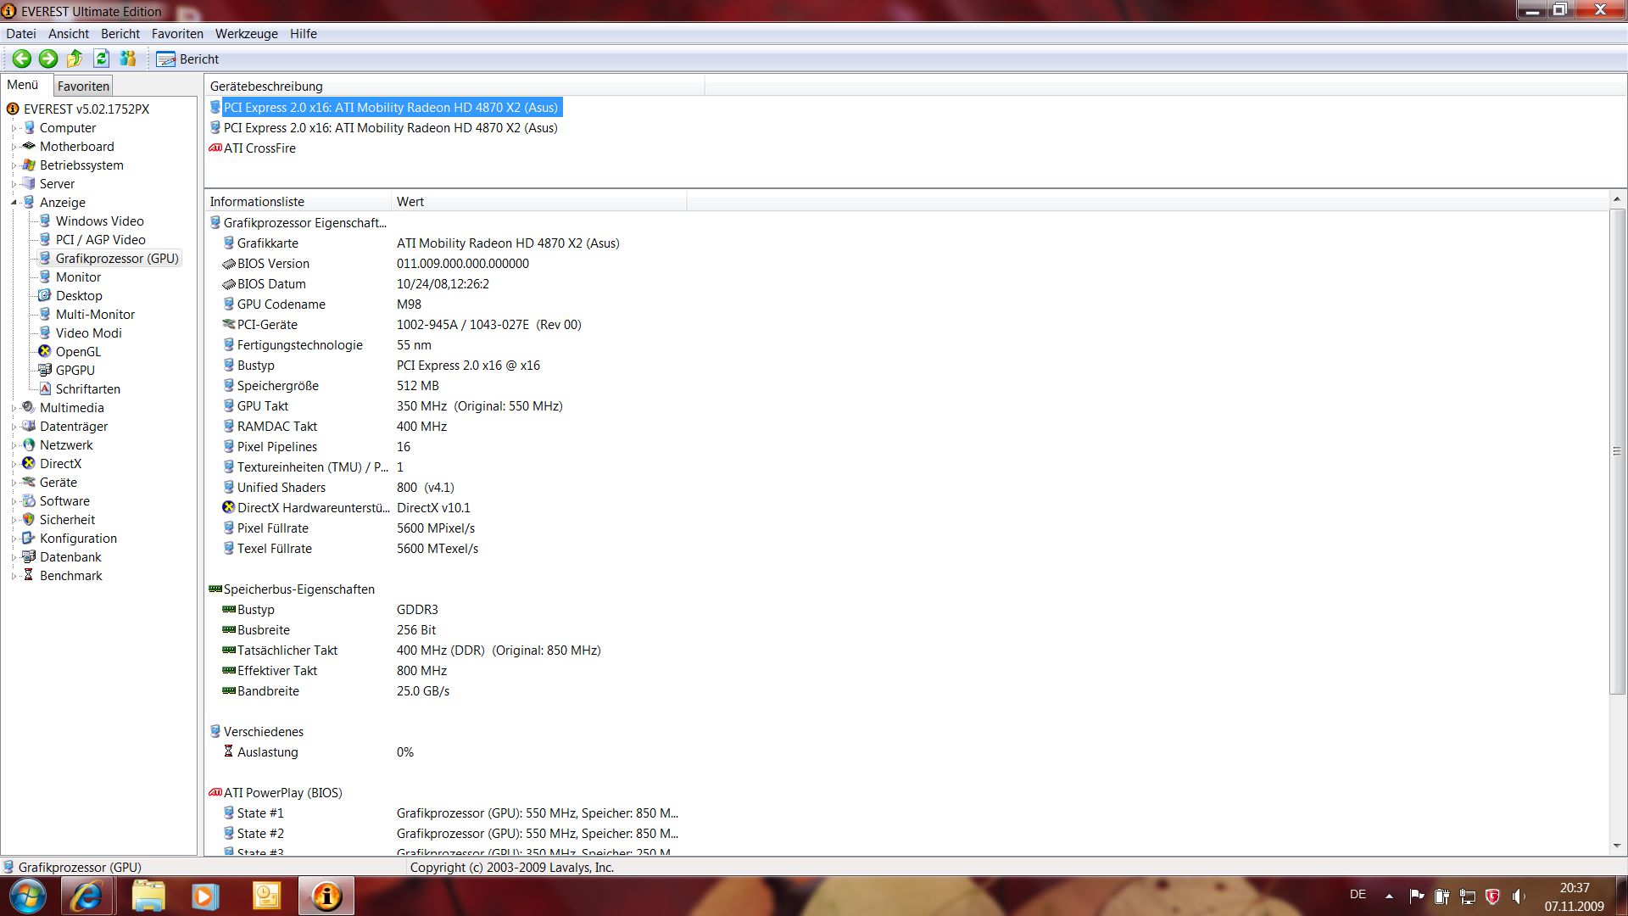The width and height of the screenshot is (1628, 916).
Task: Click the Wert column header
Action: click(x=538, y=202)
